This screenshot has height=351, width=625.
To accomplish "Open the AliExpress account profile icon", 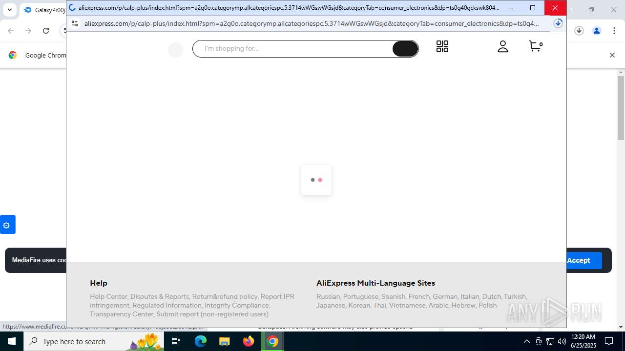I will [x=503, y=46].
